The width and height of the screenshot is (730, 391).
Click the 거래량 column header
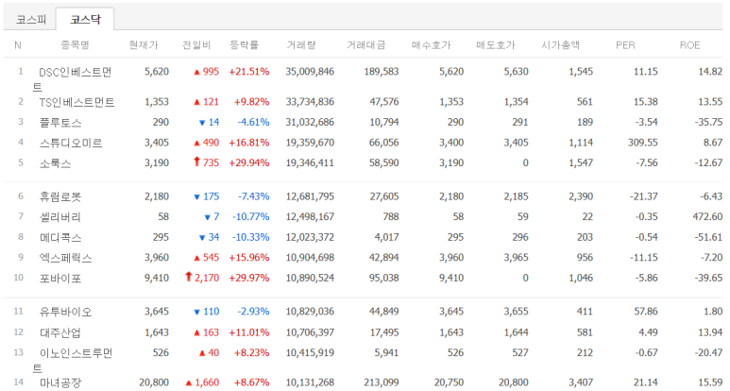[x=301, y=45]
